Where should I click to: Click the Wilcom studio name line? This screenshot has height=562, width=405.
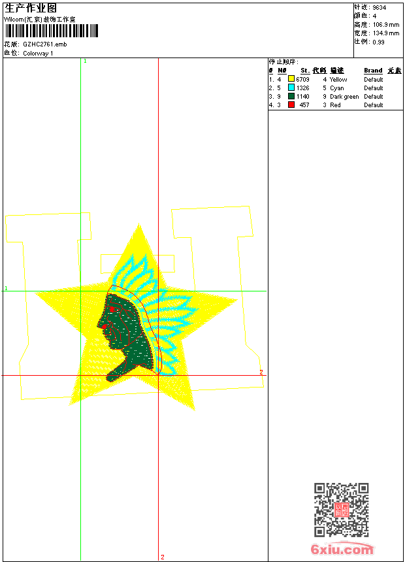(x=40, y=20)
